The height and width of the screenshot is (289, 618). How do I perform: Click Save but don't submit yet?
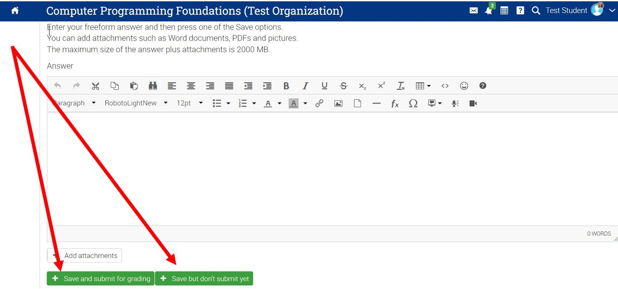(204, 278)
